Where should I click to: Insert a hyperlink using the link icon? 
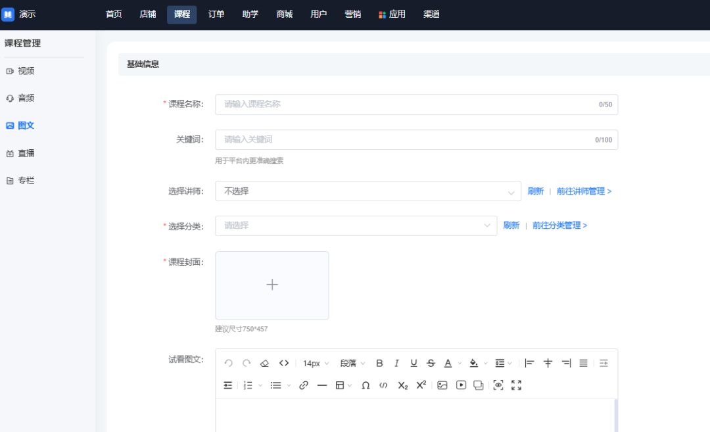pos(304,385)
